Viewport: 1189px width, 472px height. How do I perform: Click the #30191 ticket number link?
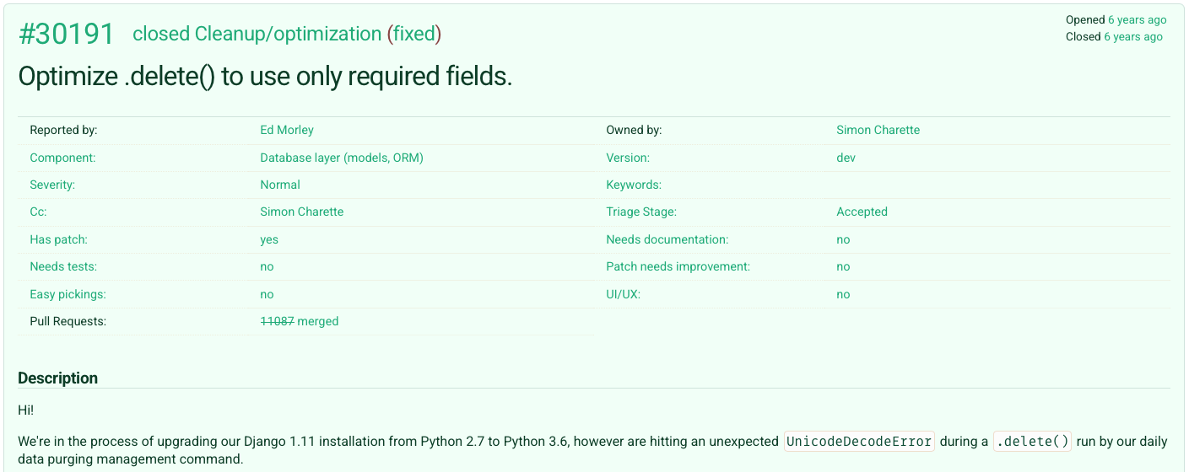[x=66, y=34]
